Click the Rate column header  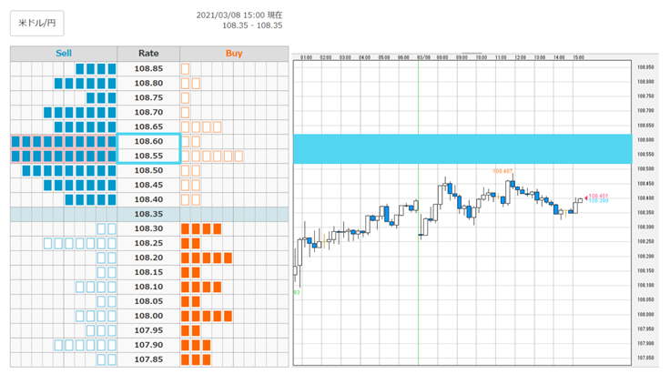tap(148, 54)
